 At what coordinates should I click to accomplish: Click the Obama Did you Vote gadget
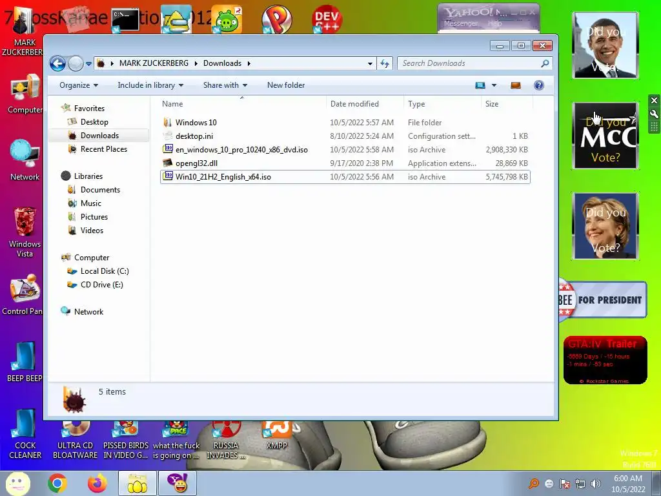click(x=605, y=45)
